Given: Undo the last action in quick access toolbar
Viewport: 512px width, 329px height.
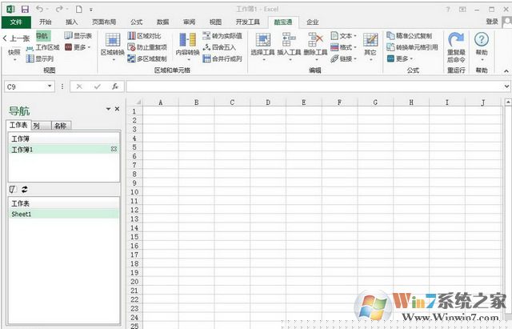Looking at the screenshot, I should (x=39, y=9).
